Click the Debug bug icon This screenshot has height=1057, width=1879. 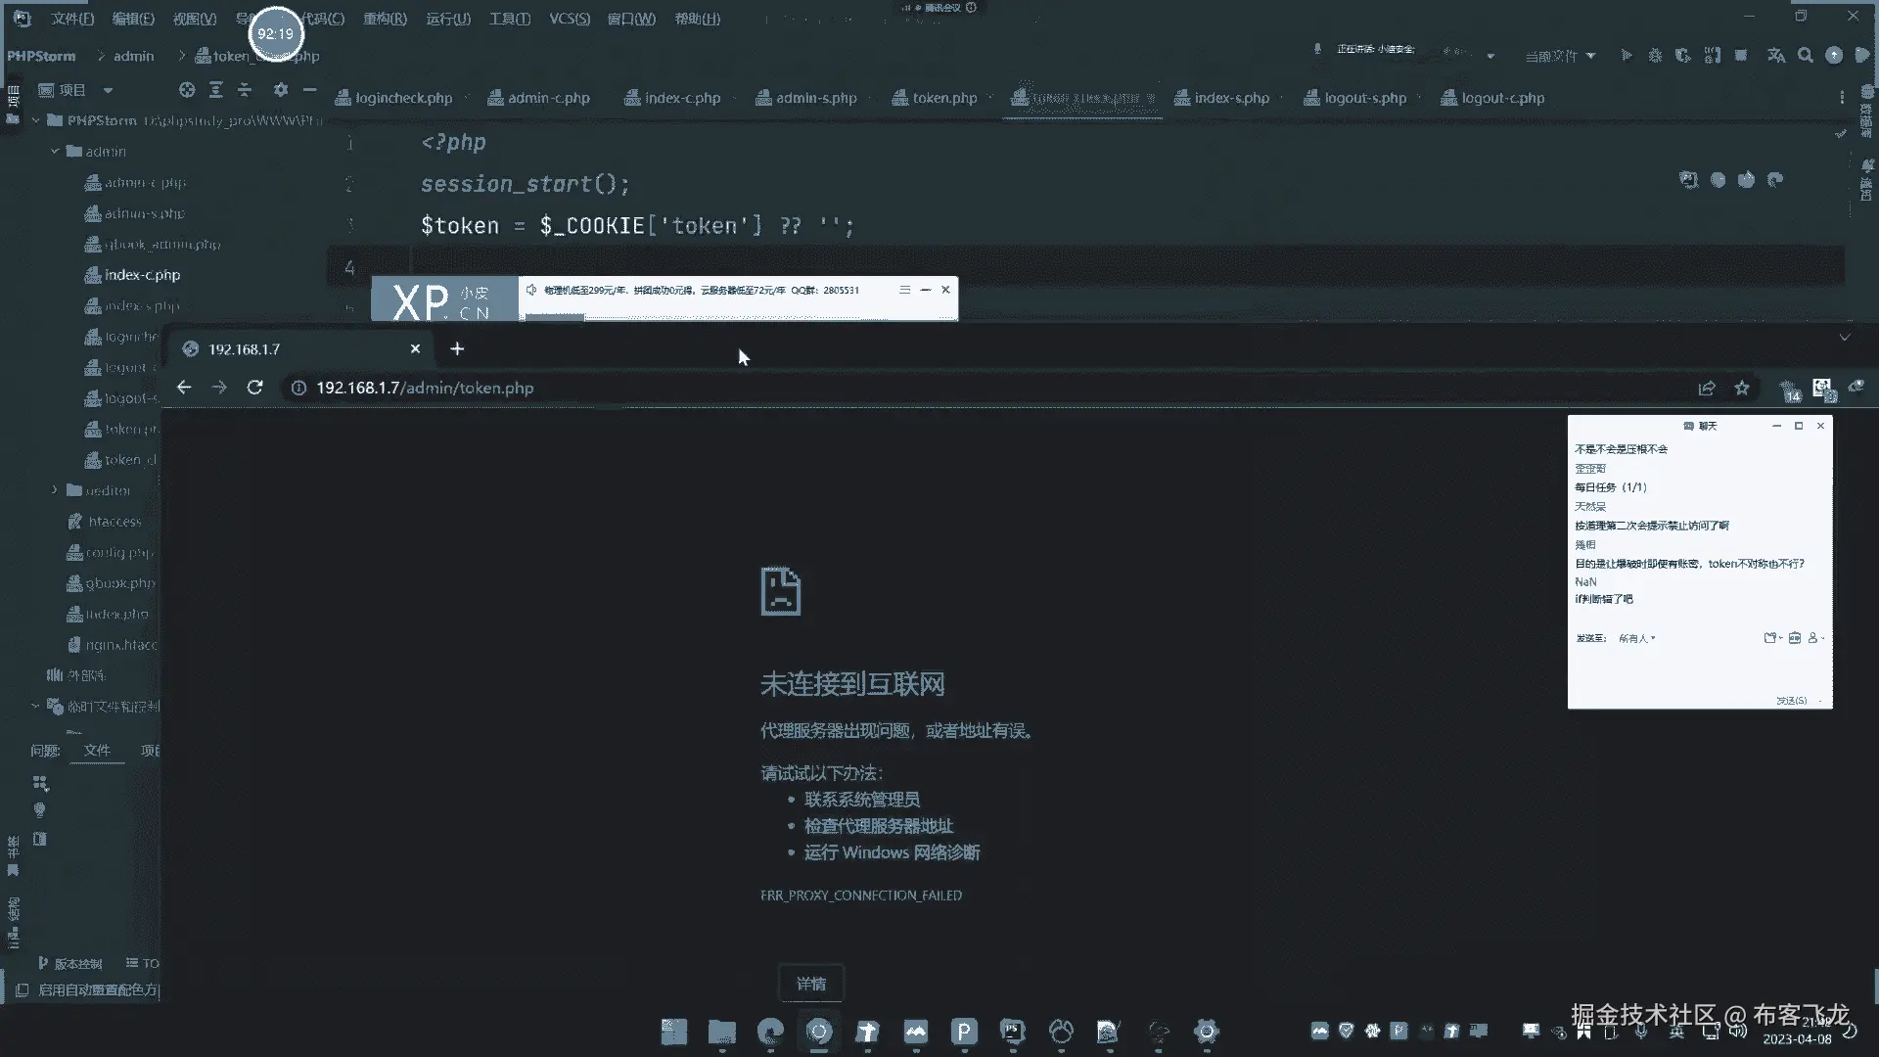[x=1655, y=56]
